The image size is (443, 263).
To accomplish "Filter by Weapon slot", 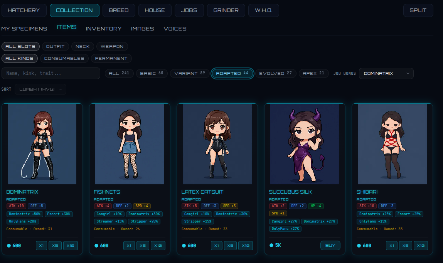I will click(x=112, y=46).
